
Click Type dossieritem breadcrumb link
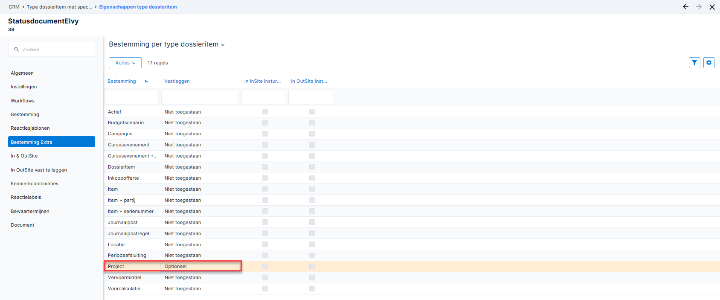[59, 7]
